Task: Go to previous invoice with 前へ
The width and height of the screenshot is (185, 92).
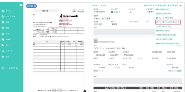Action: click(95, 5)
